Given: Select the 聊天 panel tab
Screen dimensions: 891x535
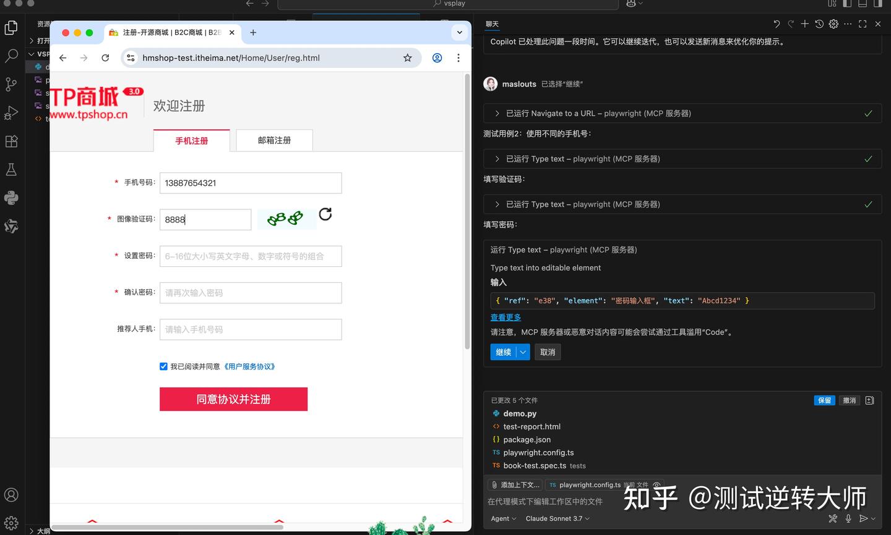Looking at the screenshot, I should click(492, 24).
